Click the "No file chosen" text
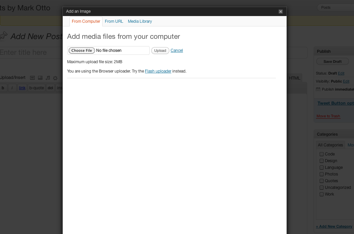 [x=109, y=50]
